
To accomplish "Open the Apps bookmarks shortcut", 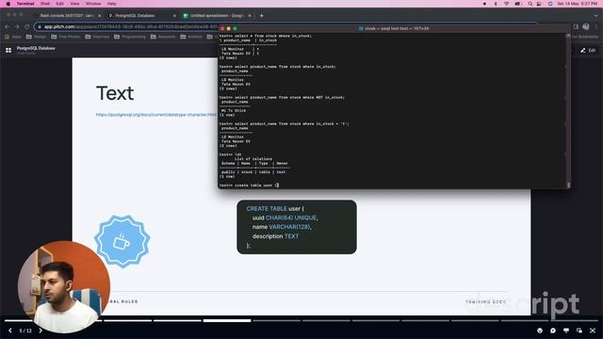I will click(13, 37).
